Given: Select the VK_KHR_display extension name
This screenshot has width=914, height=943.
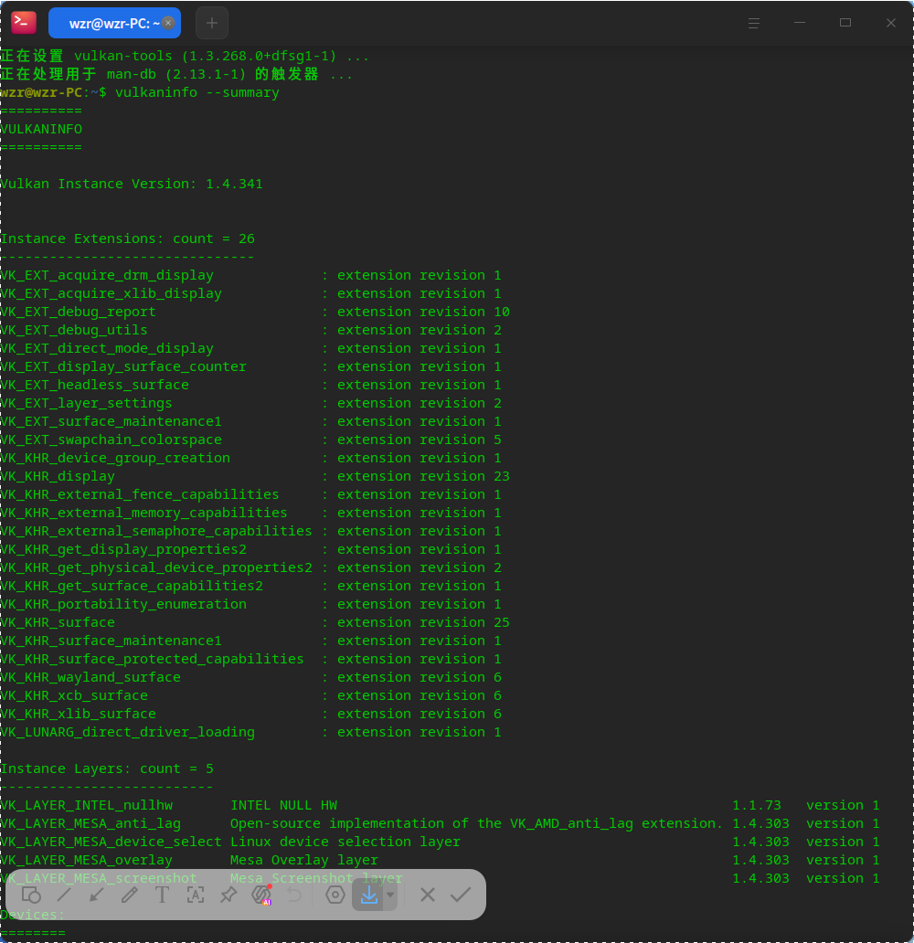Looking at the screenshot, I should click(x=58, y=476).
